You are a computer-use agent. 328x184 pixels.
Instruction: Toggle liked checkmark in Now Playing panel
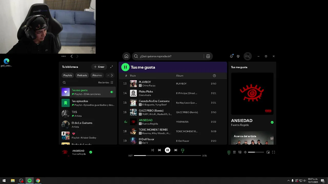272,122
